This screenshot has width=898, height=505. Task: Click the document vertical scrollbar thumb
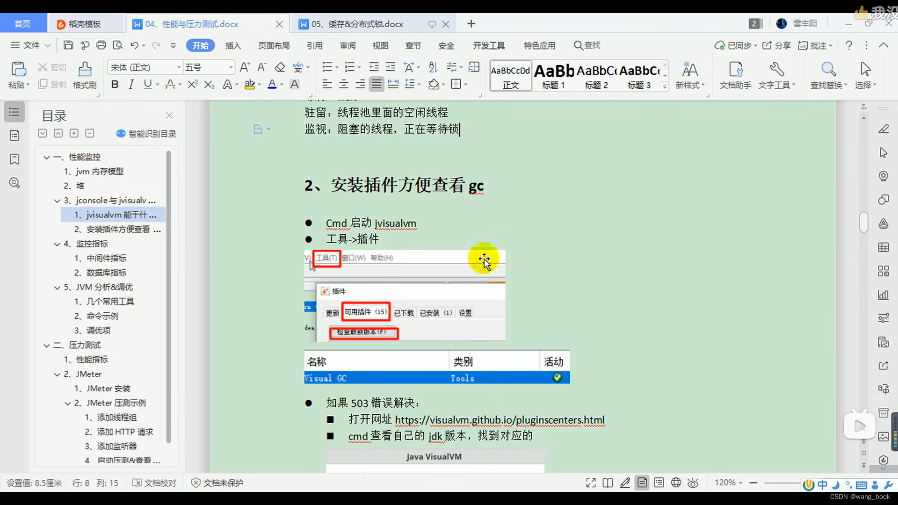863,222
